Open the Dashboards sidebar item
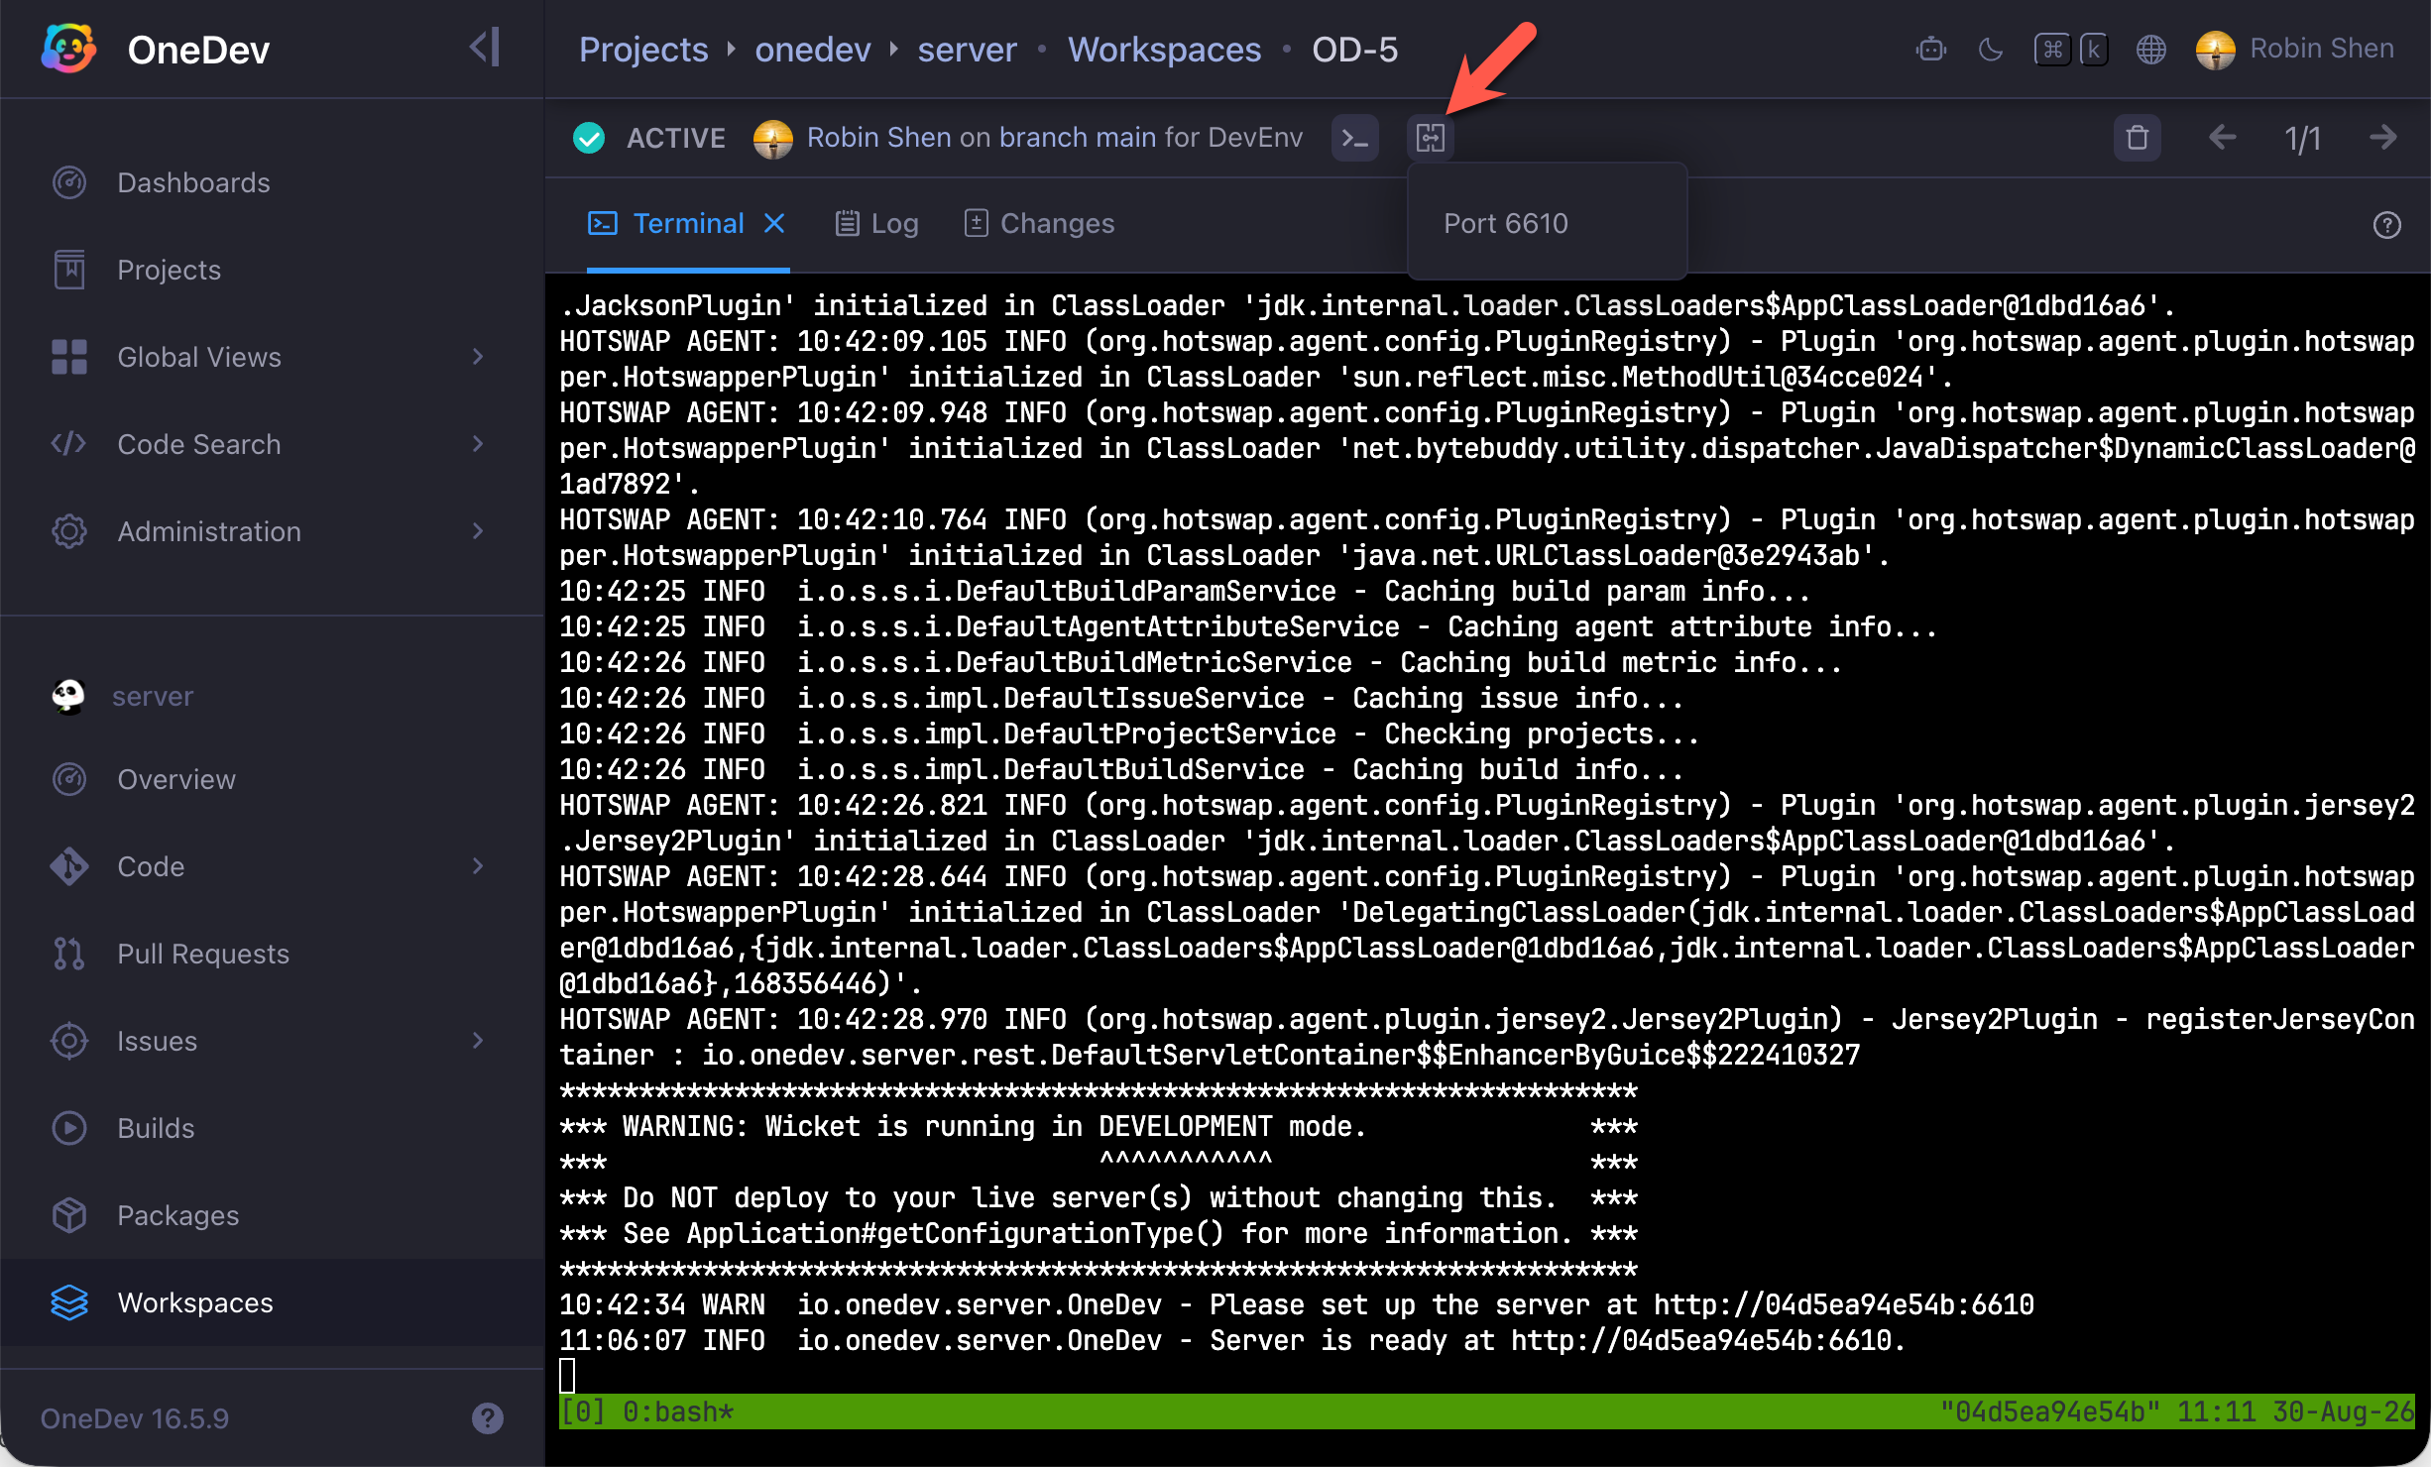This screenshot has height=1467, width=2431. (272, 182)
